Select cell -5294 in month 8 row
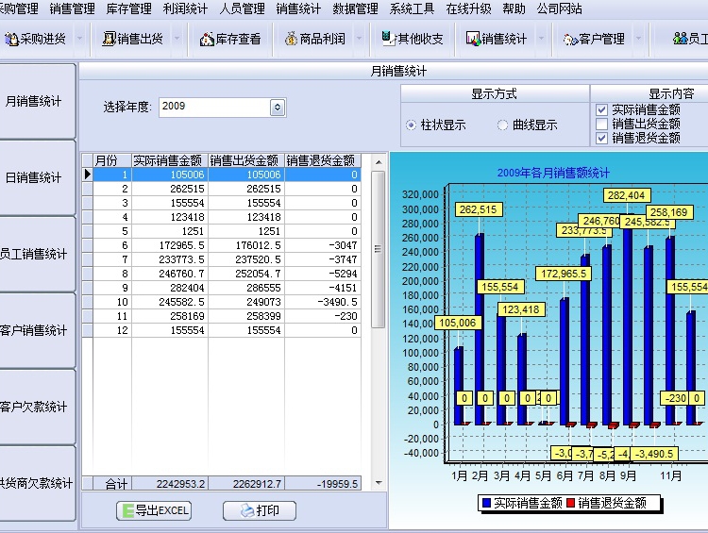Screen dimensions: 708x533 pos(323,274)
